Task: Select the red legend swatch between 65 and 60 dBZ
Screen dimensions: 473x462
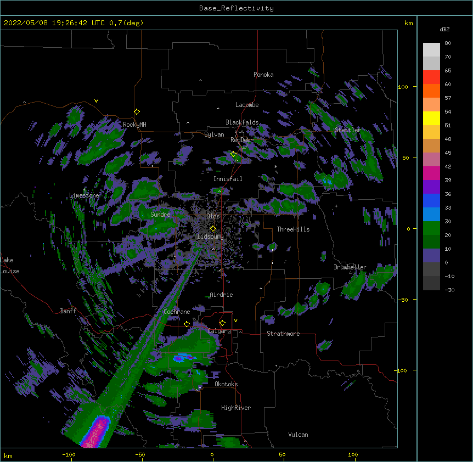Action: [431, 77]
